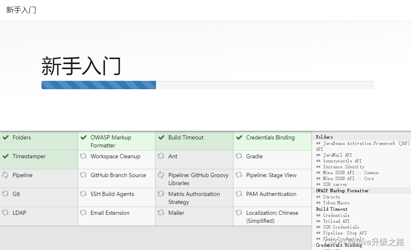Click the pending icon for GitHub Branch Source
Image resolution: width=411 pixels, height=250 pixels.
(x=83, y=175)
